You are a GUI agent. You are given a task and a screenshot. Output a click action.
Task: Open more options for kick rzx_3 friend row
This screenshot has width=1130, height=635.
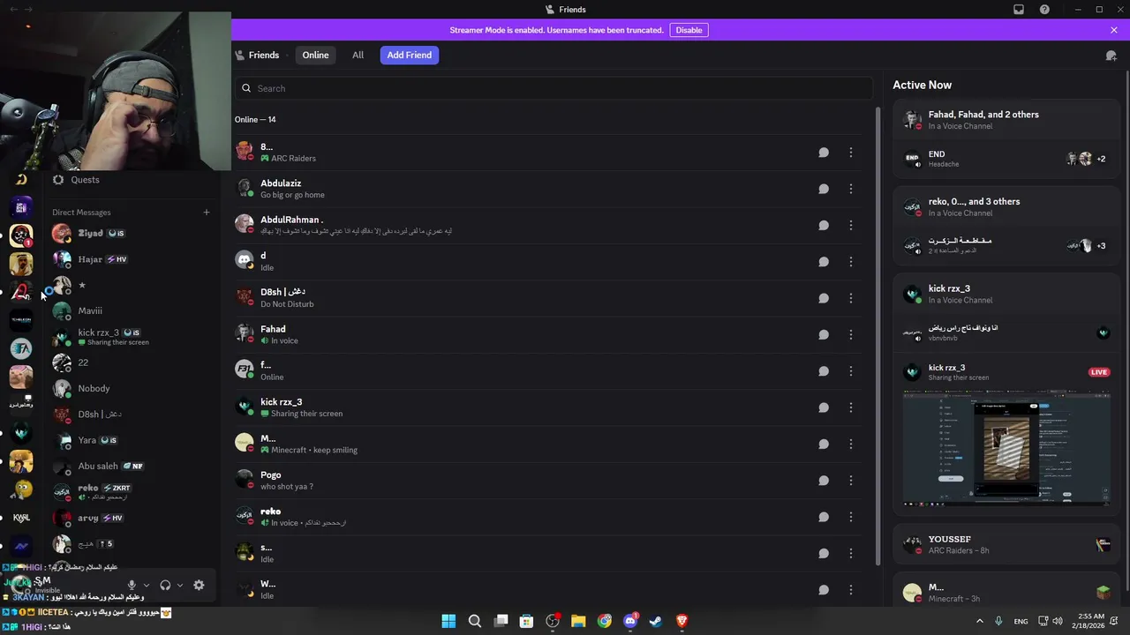point(851,407)
